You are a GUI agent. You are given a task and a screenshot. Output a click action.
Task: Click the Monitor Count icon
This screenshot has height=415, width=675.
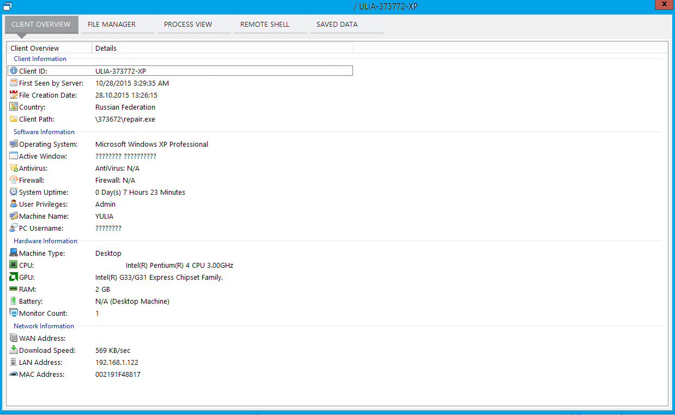tap(14, 313)
